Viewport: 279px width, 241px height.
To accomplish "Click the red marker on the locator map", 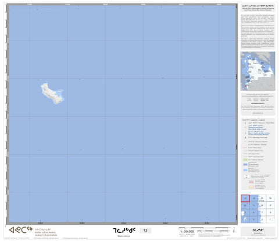I will pyautogui.click(x=245, y=86).
